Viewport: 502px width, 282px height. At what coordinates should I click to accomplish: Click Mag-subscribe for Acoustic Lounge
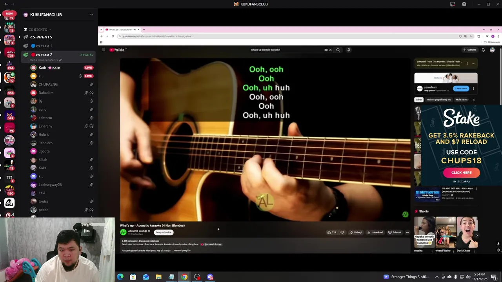coord(164,232)
